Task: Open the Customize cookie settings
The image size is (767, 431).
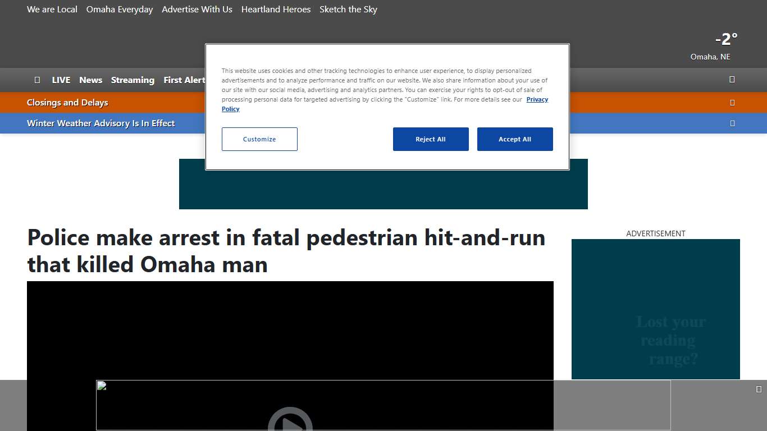Action: point(259,139)
